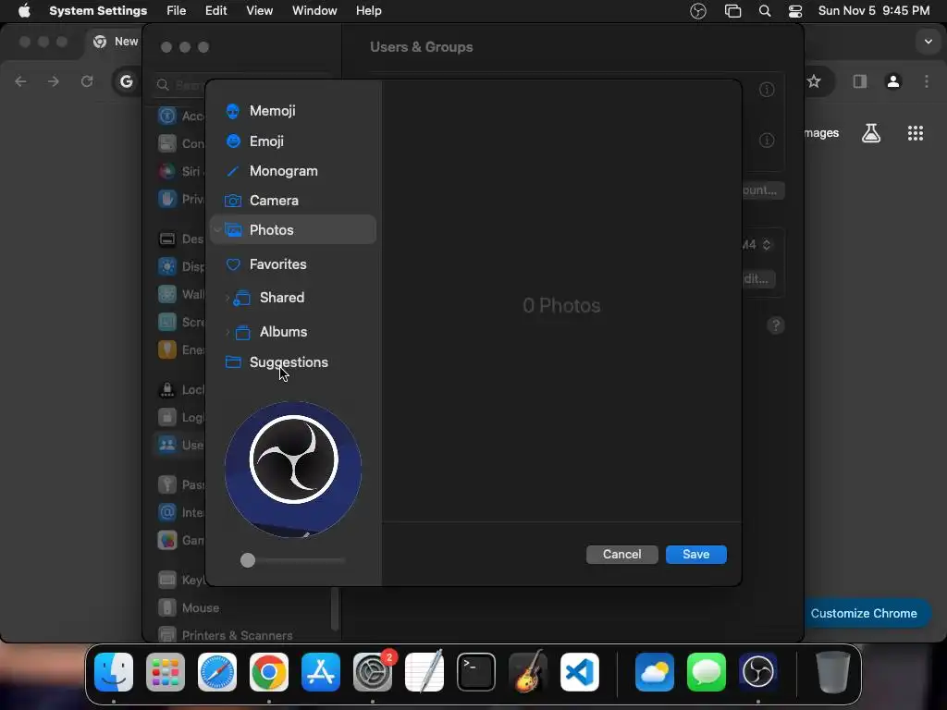This screenshot has height=710, width=947.
Task: Open the Edit menu
Action: [x=216, y=11]
